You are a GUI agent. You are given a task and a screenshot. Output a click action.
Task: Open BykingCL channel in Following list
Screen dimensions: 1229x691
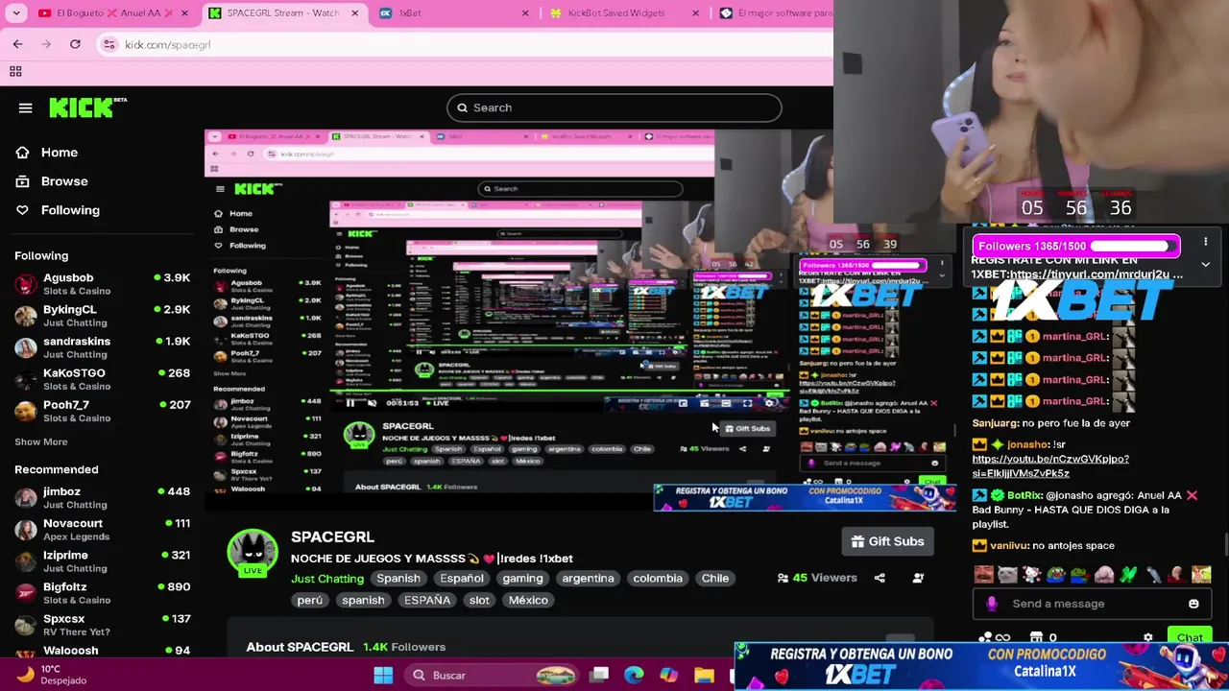pyautogui.click(x=102, y=316)
